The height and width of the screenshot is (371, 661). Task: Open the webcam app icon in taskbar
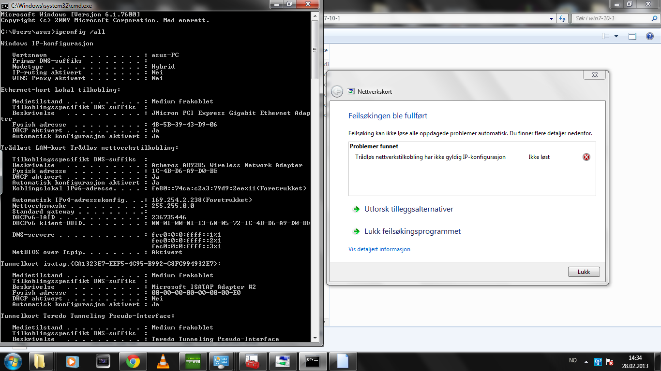coord(103,361)
